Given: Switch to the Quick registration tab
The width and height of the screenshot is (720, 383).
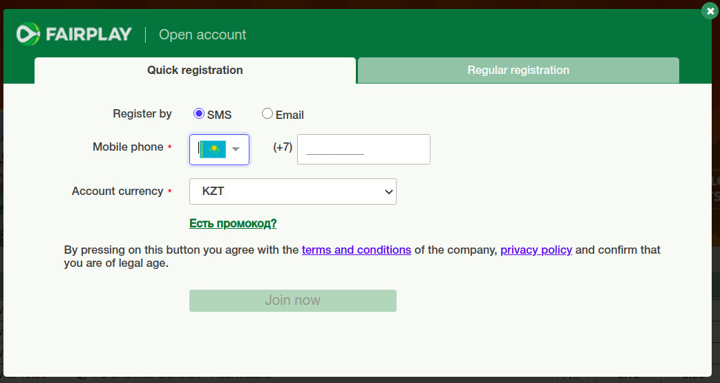Looking at the screenshot, I should (195, 71).
